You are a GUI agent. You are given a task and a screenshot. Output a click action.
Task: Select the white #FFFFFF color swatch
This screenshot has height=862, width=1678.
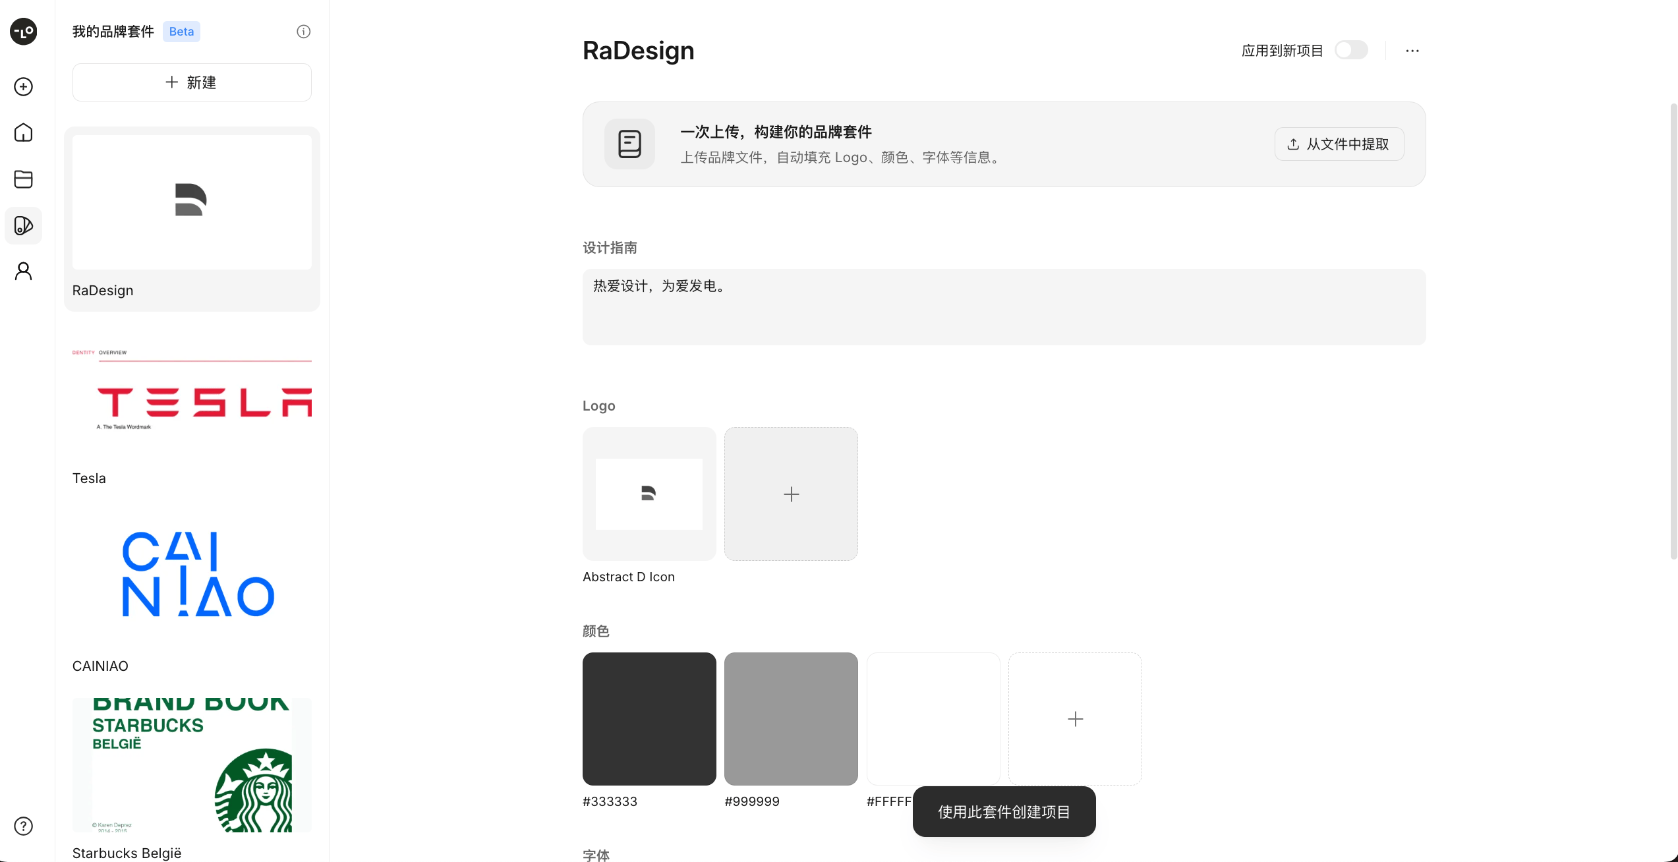933,719
